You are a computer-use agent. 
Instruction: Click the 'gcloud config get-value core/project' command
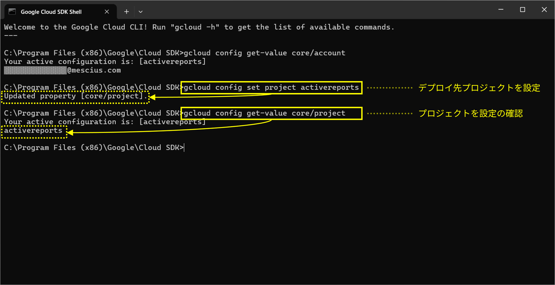click(264, 113)
